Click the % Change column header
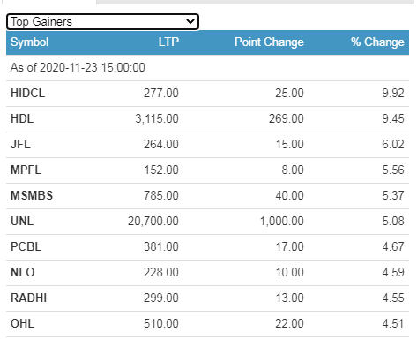 coord(377,42)
